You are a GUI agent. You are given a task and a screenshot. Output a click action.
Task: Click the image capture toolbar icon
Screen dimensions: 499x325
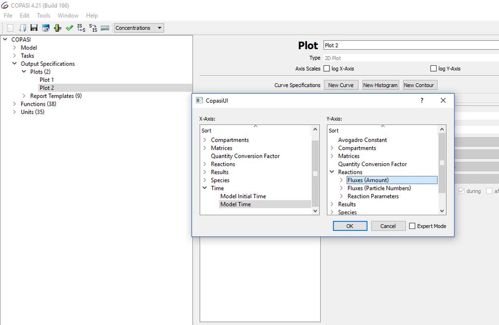[46, 28]
